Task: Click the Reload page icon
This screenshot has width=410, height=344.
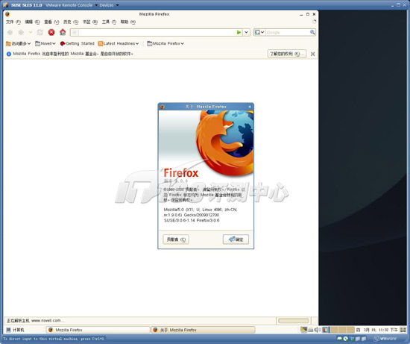Action: point(40,33)
